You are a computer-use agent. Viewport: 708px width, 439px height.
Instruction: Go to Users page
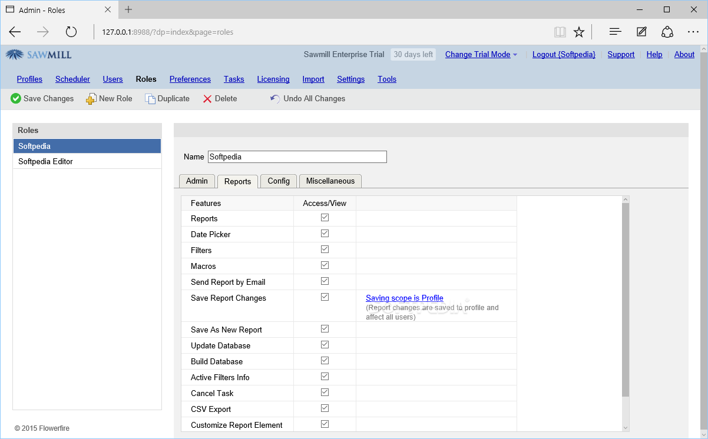[113, 79]
